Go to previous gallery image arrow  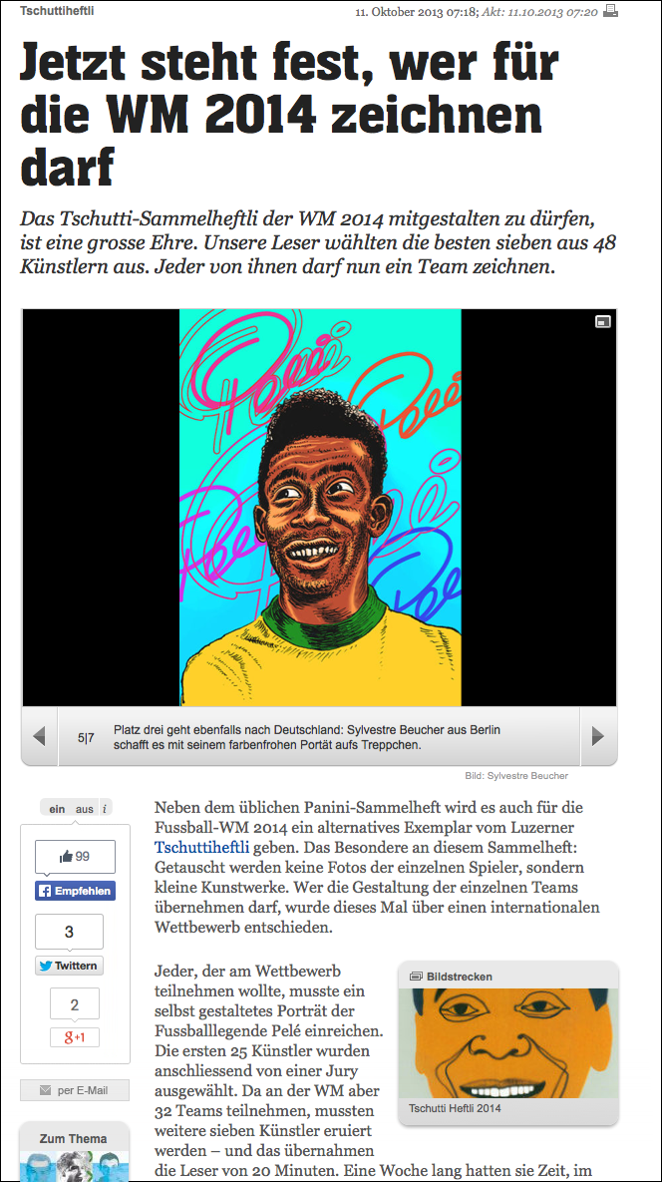[x=40, y=736]
